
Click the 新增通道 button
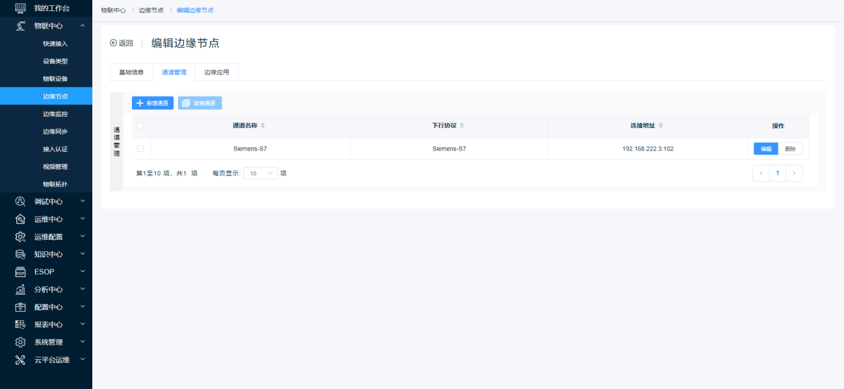click(153, 103)
